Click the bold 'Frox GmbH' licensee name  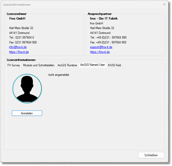(x=17, y=19)
